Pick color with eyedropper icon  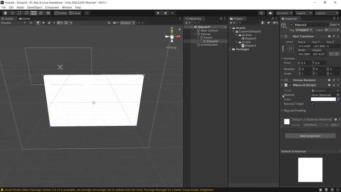[338, 99]
